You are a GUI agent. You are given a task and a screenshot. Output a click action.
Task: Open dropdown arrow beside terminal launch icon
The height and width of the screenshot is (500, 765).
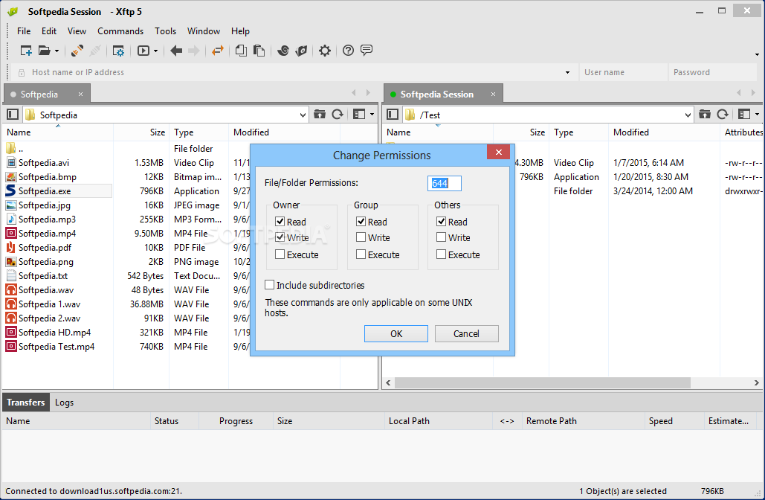tap(155, 51)
